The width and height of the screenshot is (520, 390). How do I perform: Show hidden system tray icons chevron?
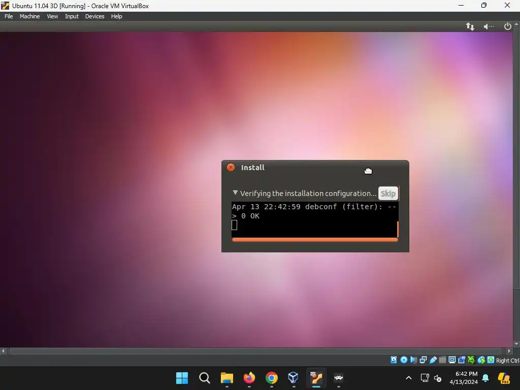pos(409,378)
